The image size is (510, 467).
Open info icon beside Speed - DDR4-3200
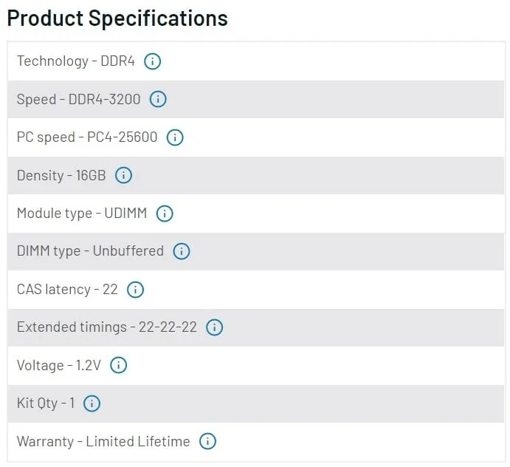point(158,99)
